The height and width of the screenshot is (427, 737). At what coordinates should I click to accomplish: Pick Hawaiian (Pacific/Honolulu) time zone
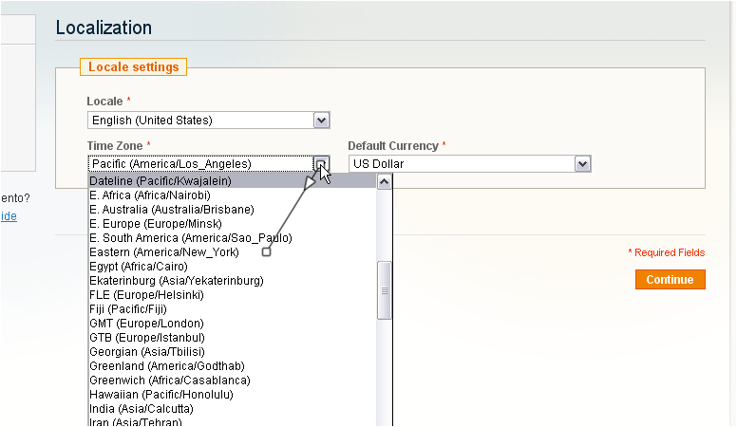pos(161,395)
